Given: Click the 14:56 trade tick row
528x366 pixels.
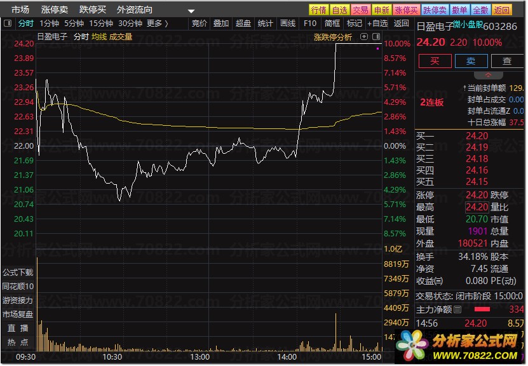Looking at the screenshot, I should (470, 323).
